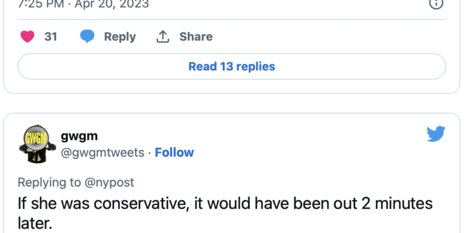Click the info circle icon beside the timestamp

[436, 4]
